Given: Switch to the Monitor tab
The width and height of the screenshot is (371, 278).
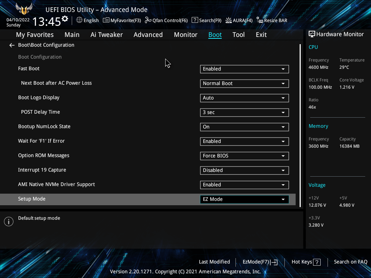Looking at the screenshot, I should pos(186,35).
